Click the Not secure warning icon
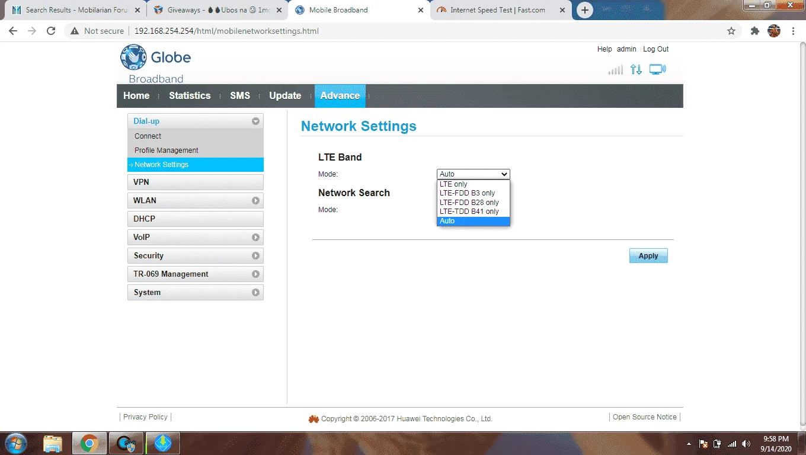 pos(75,31)
